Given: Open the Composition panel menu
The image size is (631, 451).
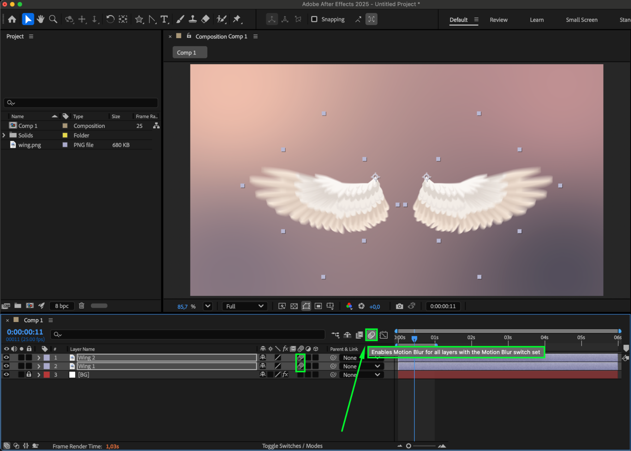Looking at the screenshot, I should coord(255,36).
